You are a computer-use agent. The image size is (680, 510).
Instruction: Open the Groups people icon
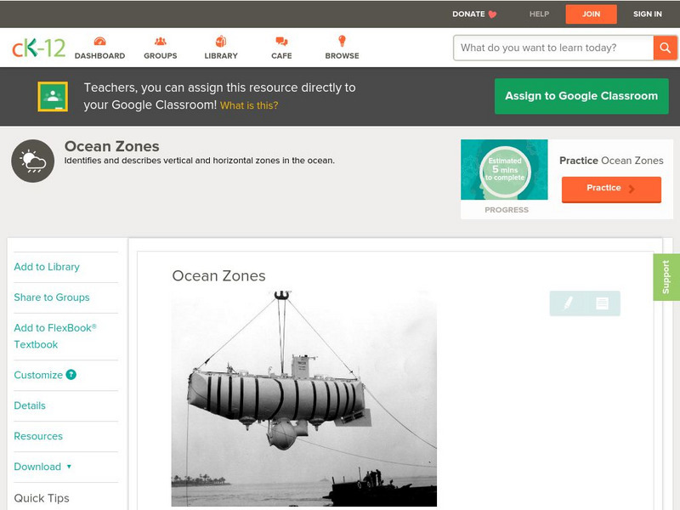[161, 41]
